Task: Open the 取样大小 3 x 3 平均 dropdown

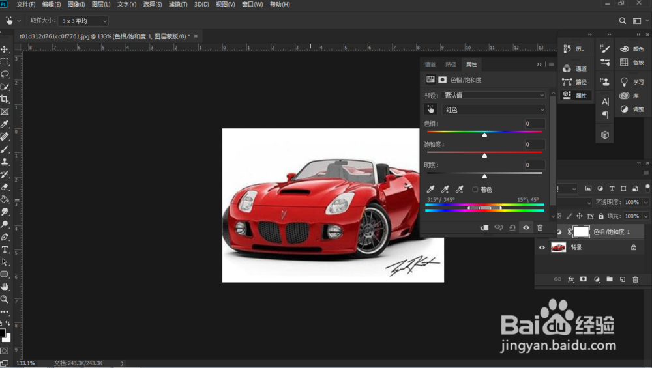Action: [83, 21]
